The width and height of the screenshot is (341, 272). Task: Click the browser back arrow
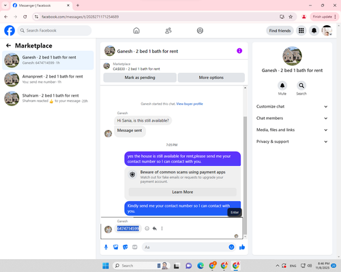coord(6,17)
